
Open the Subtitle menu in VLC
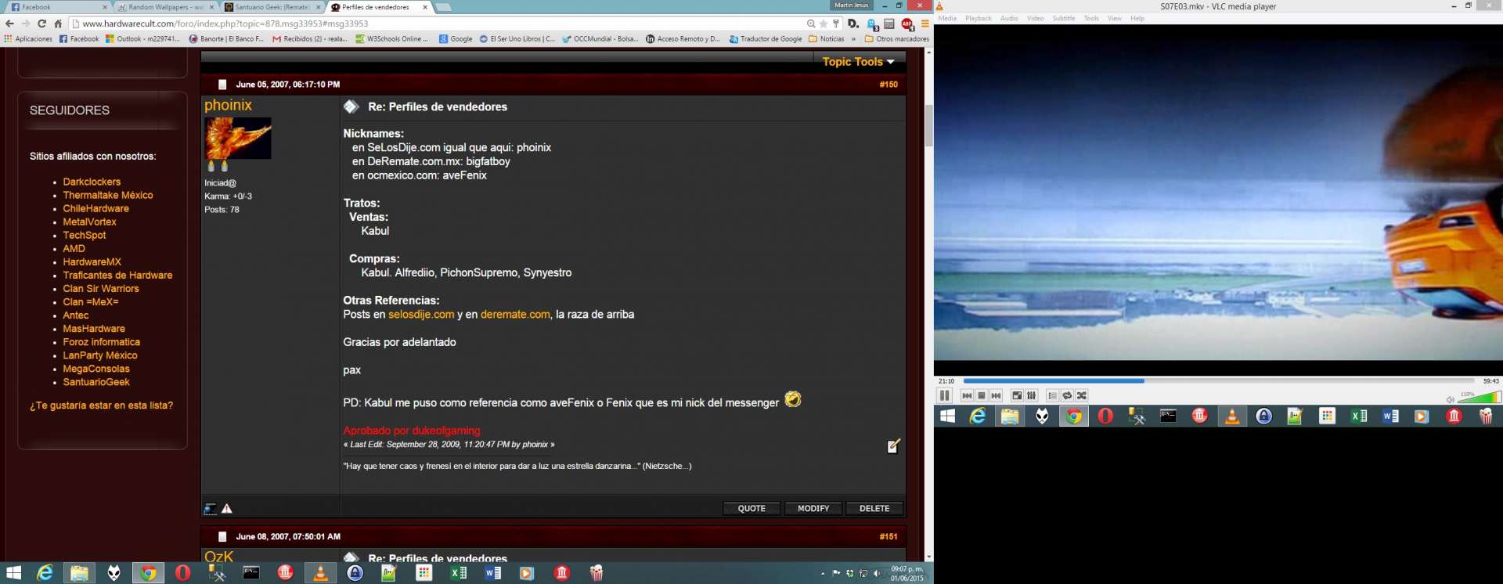point(1063,18)
